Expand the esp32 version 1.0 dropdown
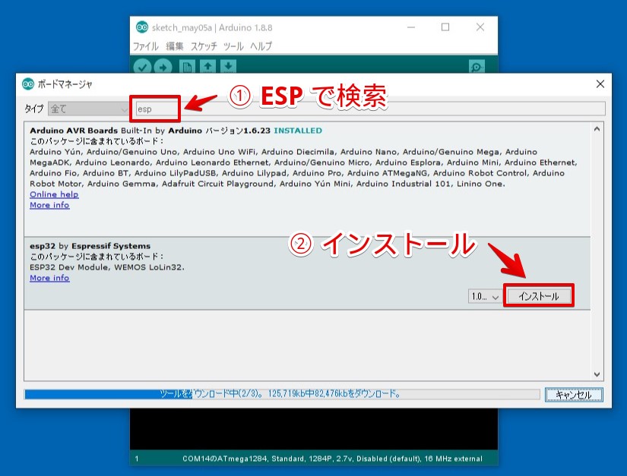Image resolution: width=627 pixels, height=476 pixels. pyautogui.click(x=485, y=297)
